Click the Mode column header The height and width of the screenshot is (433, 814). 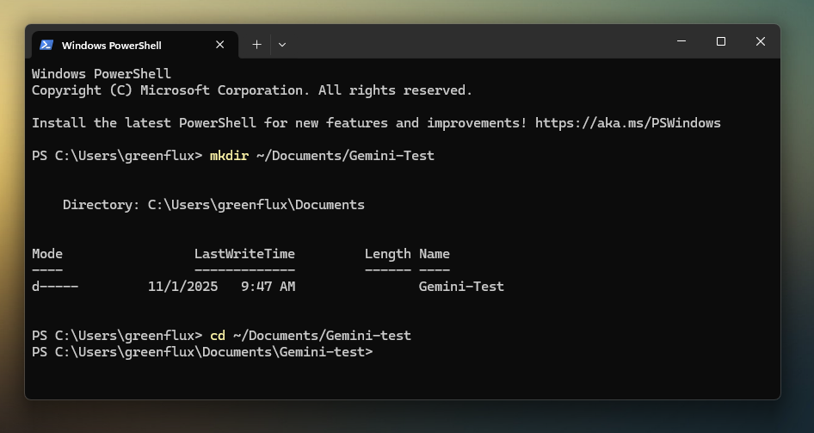tap(47, 254)
